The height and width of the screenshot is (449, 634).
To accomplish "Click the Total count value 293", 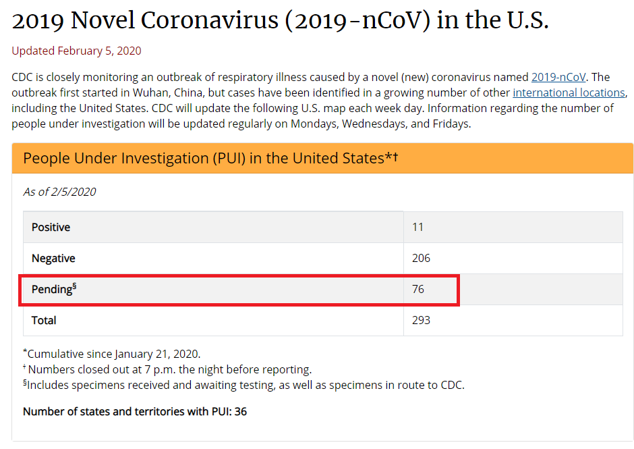I will tap(421, 320).
